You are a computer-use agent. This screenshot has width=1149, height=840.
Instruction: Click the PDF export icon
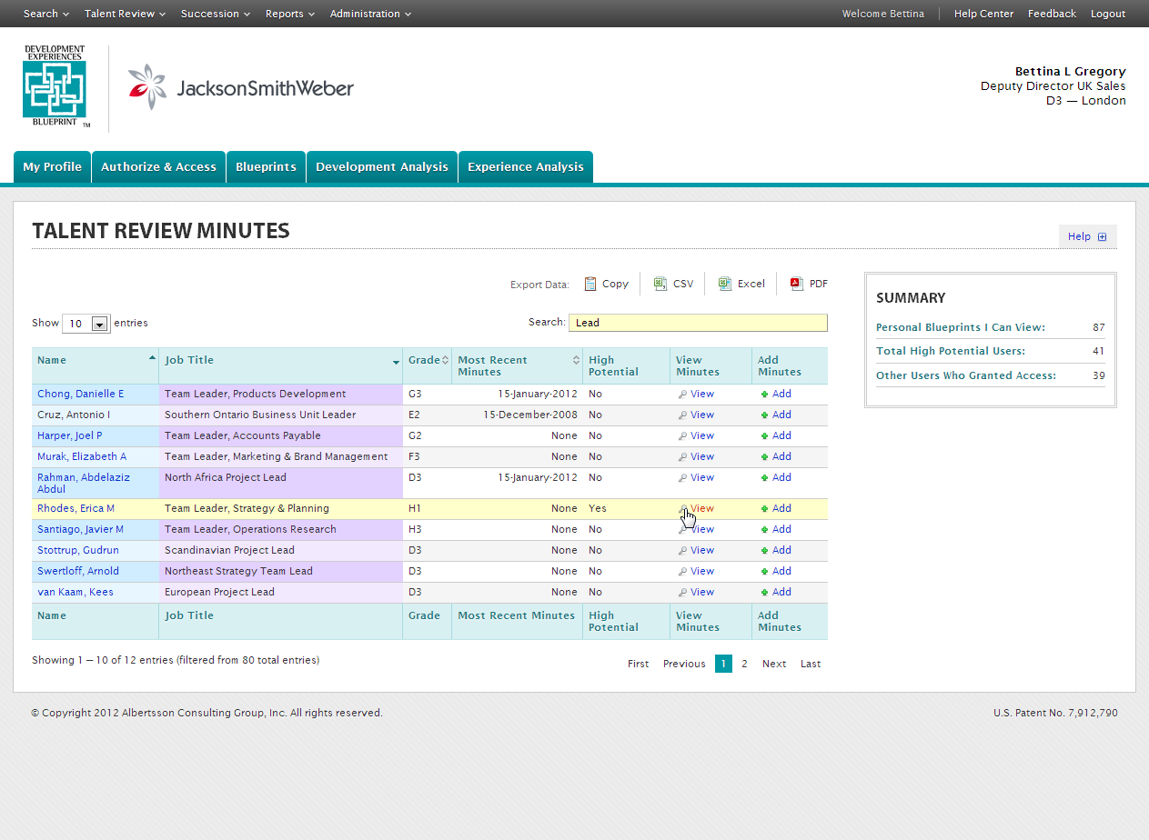pyautogui.click(x=796, y=284)
